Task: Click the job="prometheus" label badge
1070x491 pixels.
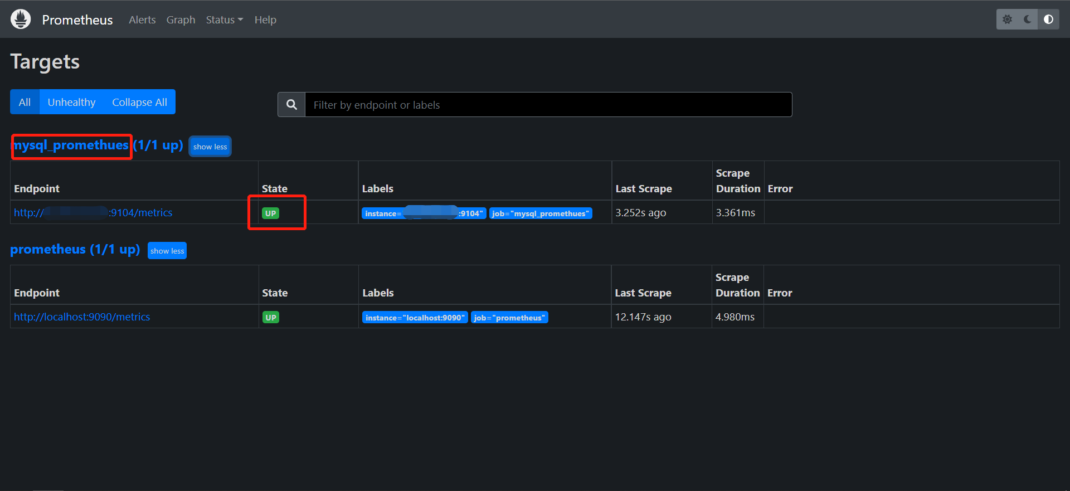Action: tap(509, 317)
